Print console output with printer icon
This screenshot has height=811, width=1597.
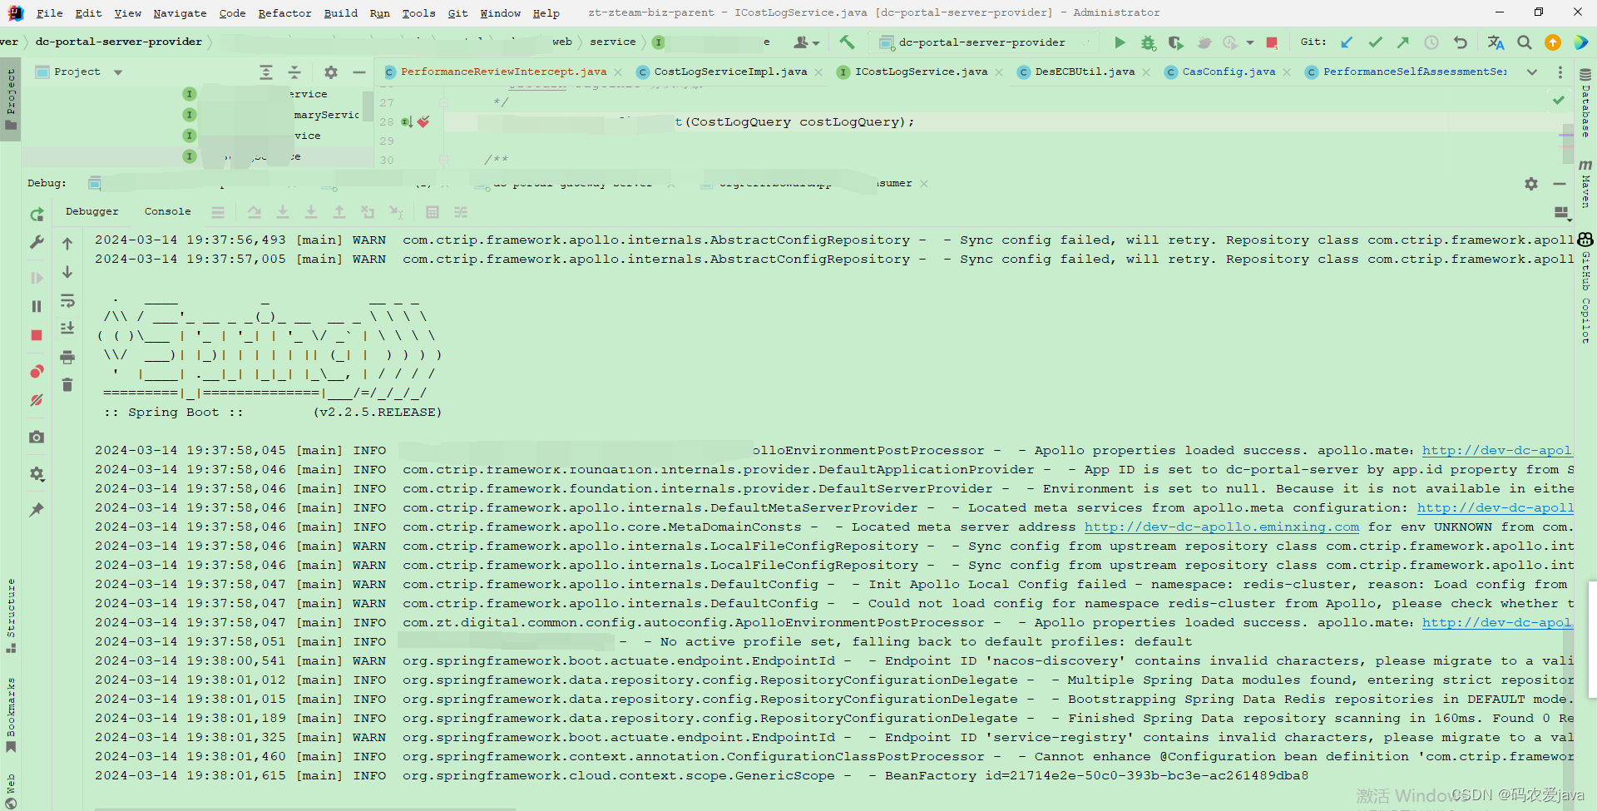click(67, 357)
